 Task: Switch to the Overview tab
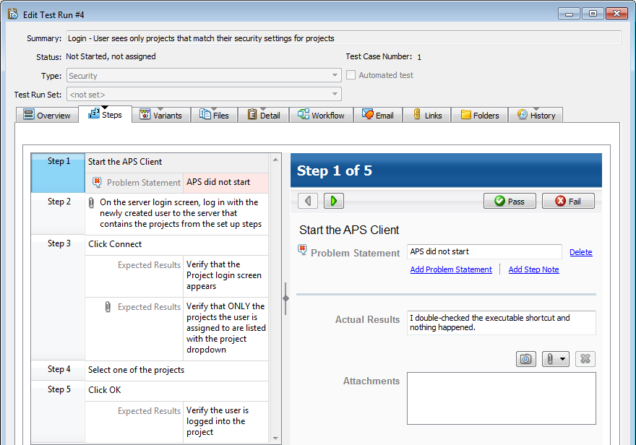click(47, 115)
